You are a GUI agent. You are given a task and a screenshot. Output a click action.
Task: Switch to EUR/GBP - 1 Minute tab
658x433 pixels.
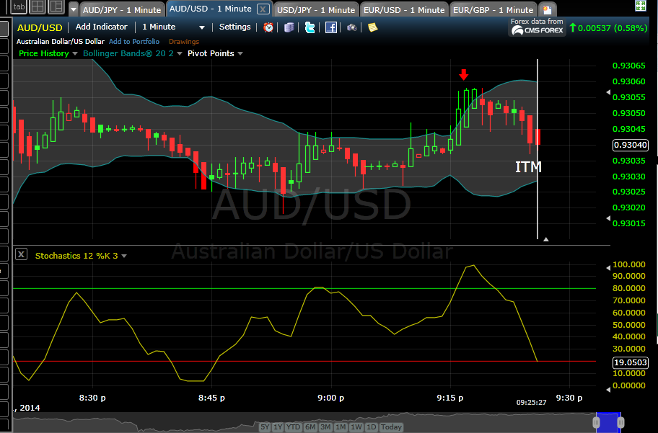click(493, 9)
